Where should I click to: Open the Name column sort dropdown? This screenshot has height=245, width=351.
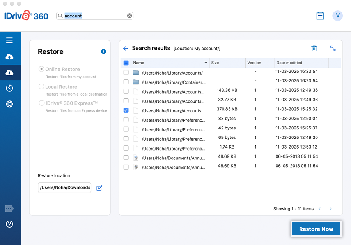[x=206, y=63]
